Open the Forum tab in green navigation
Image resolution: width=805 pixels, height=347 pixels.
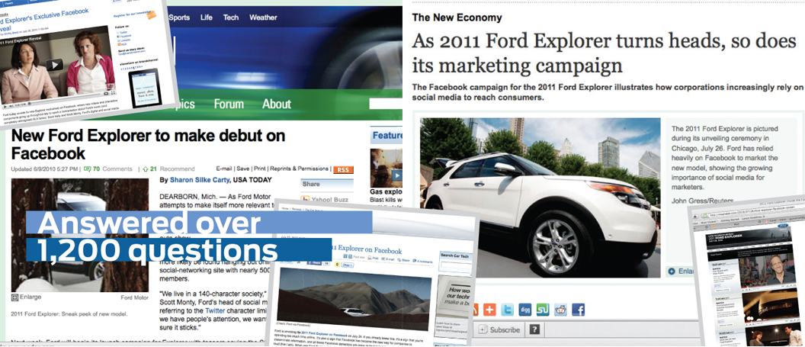(229, 104)
